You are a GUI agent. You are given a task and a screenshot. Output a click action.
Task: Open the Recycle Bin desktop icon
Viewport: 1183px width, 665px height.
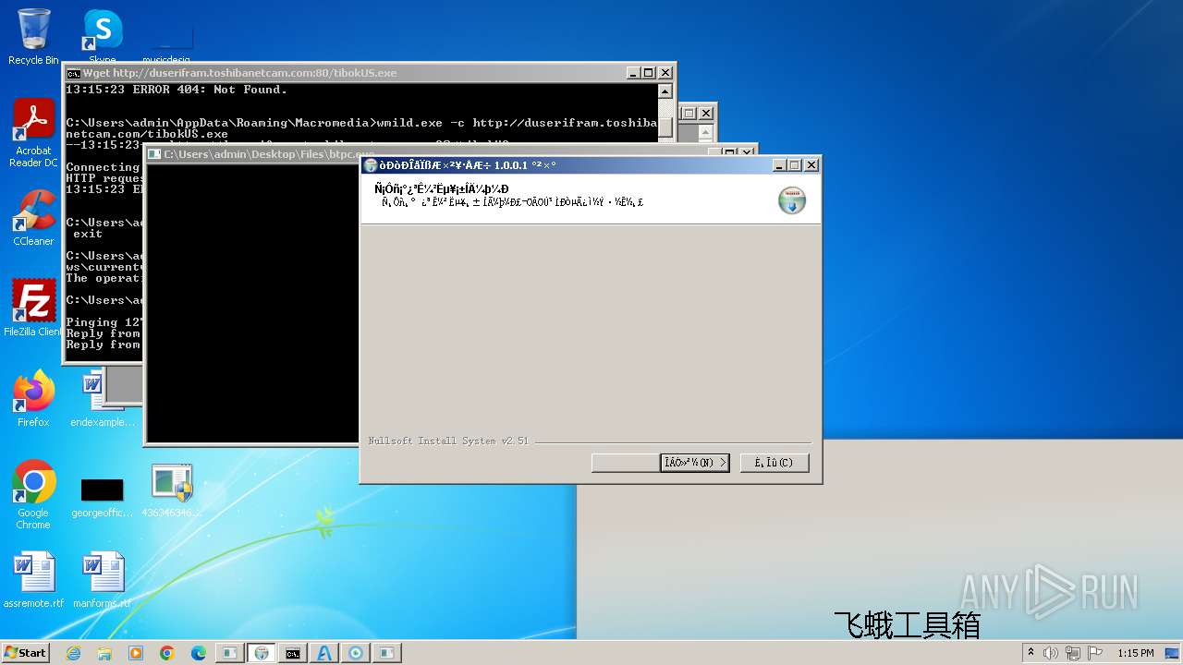coord(33,35)
